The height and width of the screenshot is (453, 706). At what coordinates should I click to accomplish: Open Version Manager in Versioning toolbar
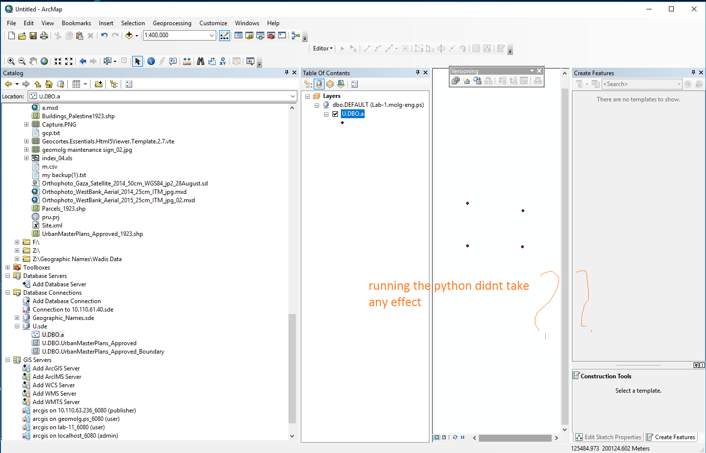pos(456,81)
